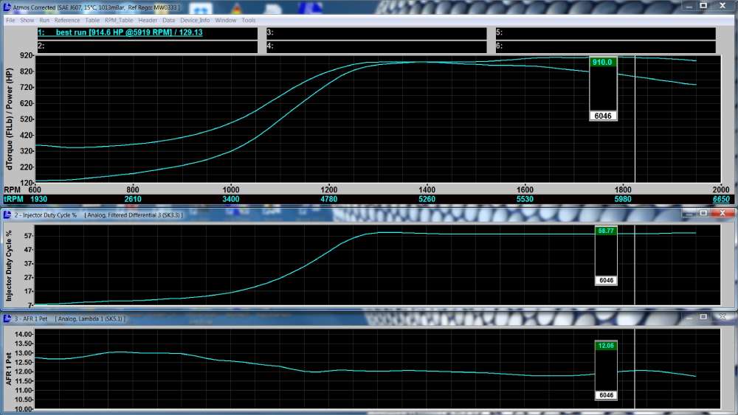Click the green 910.0 power cursor readout
The width and height of the screenshot is (738, 415).
602,63
